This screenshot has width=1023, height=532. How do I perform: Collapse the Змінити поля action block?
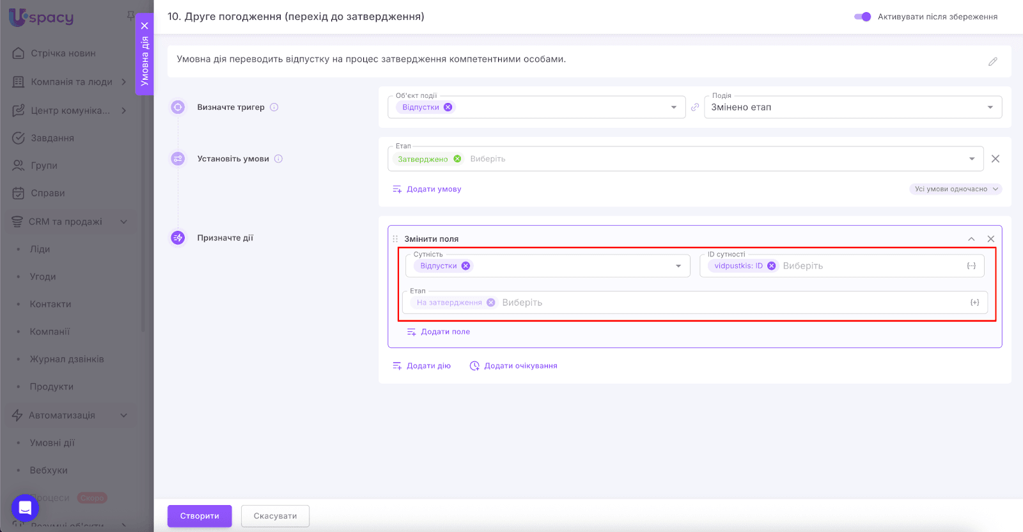click(971, 239)
